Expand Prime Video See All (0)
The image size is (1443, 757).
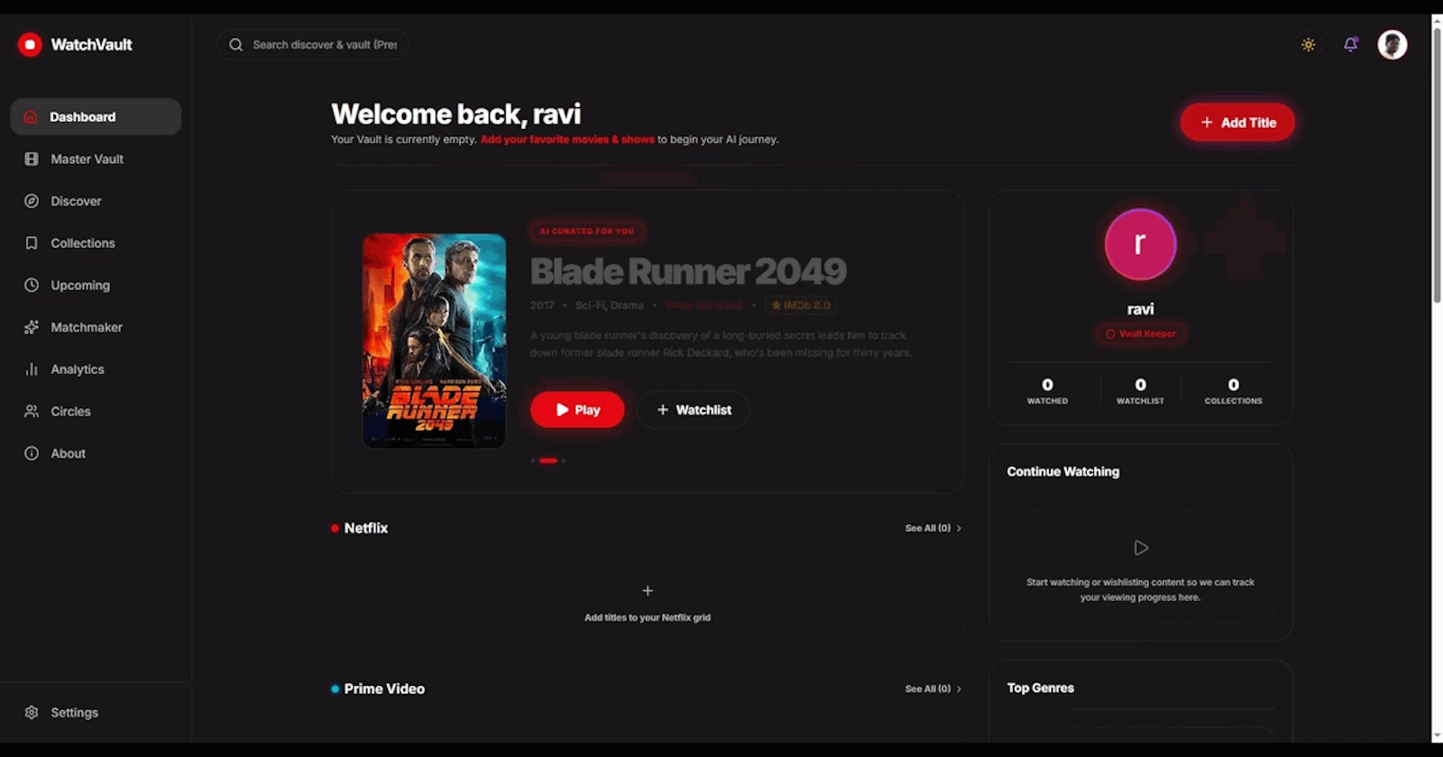tap(933, 689)
